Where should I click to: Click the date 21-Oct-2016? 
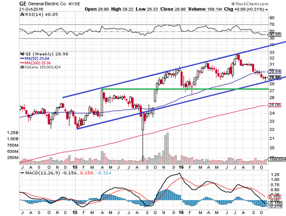(x=31, y=10)
